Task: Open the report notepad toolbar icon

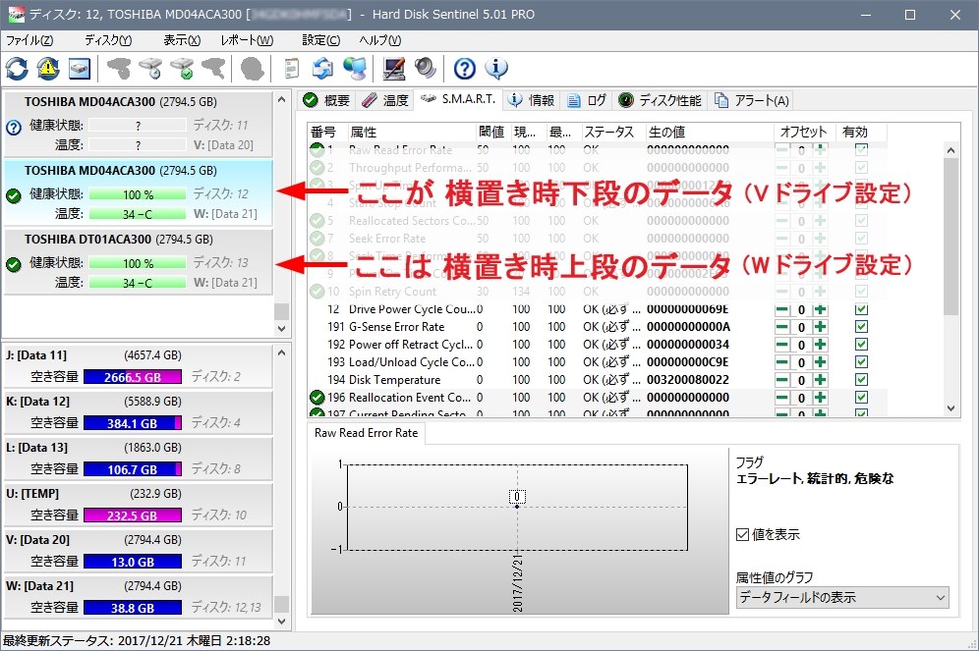Action: 291,69
